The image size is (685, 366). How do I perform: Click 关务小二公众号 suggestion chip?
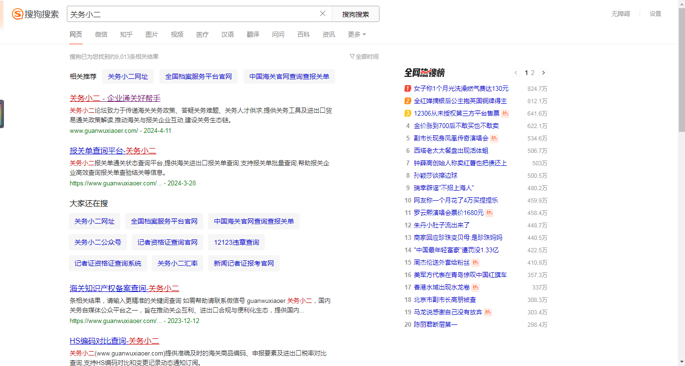[x=98, y=242]
